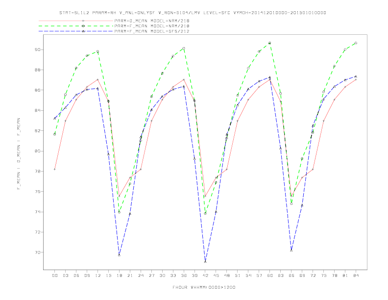Click y-axis tick label 76
The image size is (388, 300).
(37, 192)
